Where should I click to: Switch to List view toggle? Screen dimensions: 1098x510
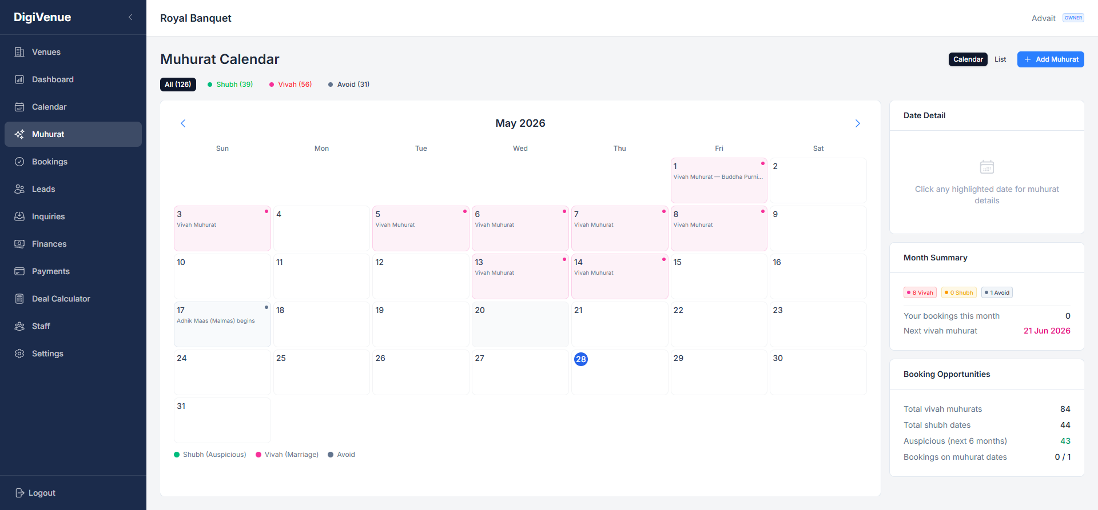click(1000, 59)
